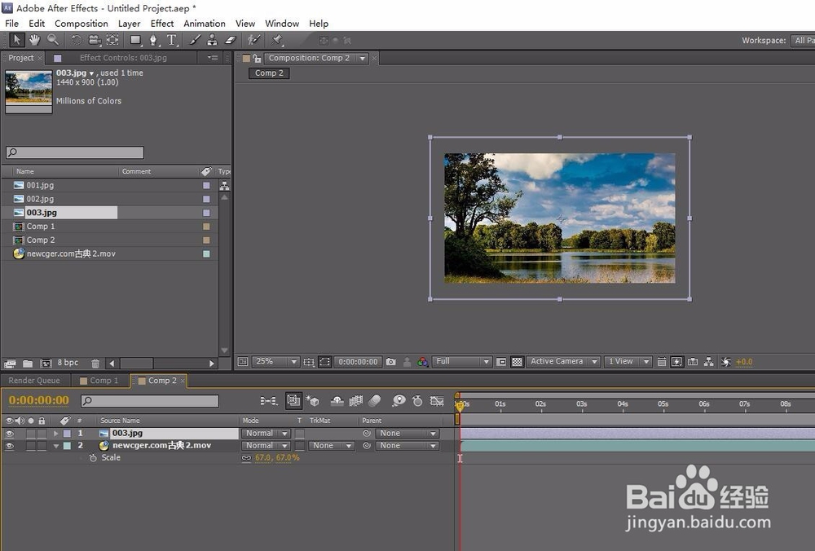Click trash icon to delete project item
The width and height of the screenshot is (815, 551).
click(95, 364)
